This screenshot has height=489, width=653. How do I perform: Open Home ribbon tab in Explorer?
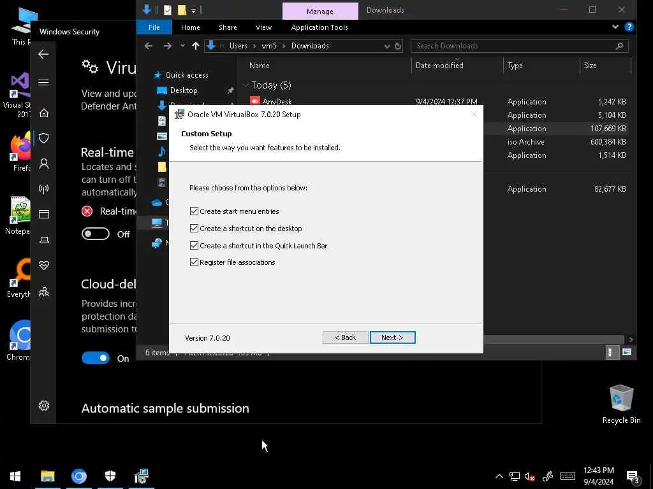[x=190, y=27]
